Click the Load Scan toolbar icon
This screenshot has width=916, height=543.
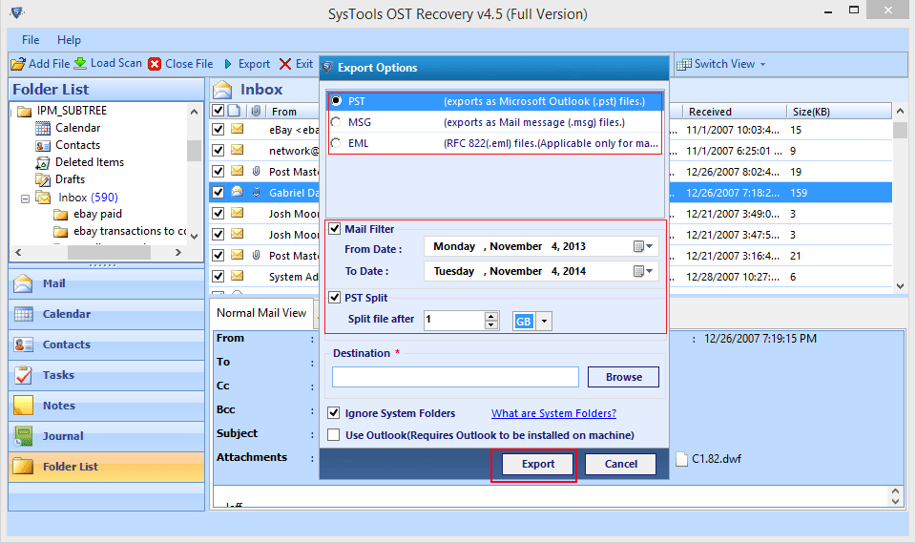pos(80,63)
